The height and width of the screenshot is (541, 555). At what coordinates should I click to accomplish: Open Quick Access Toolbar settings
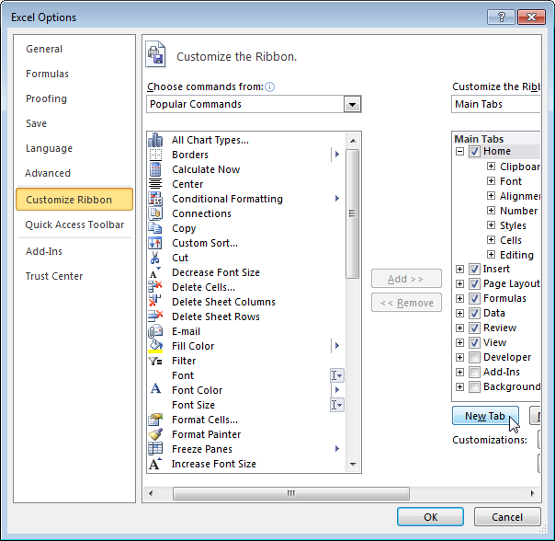74,224
